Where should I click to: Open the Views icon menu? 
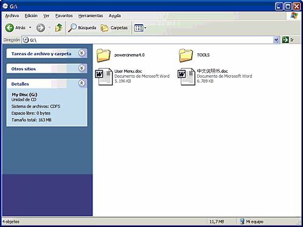click(x=139, y=28)
